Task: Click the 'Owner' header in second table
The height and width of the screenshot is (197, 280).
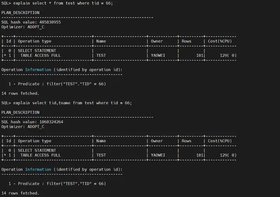Action: (157, 141)
